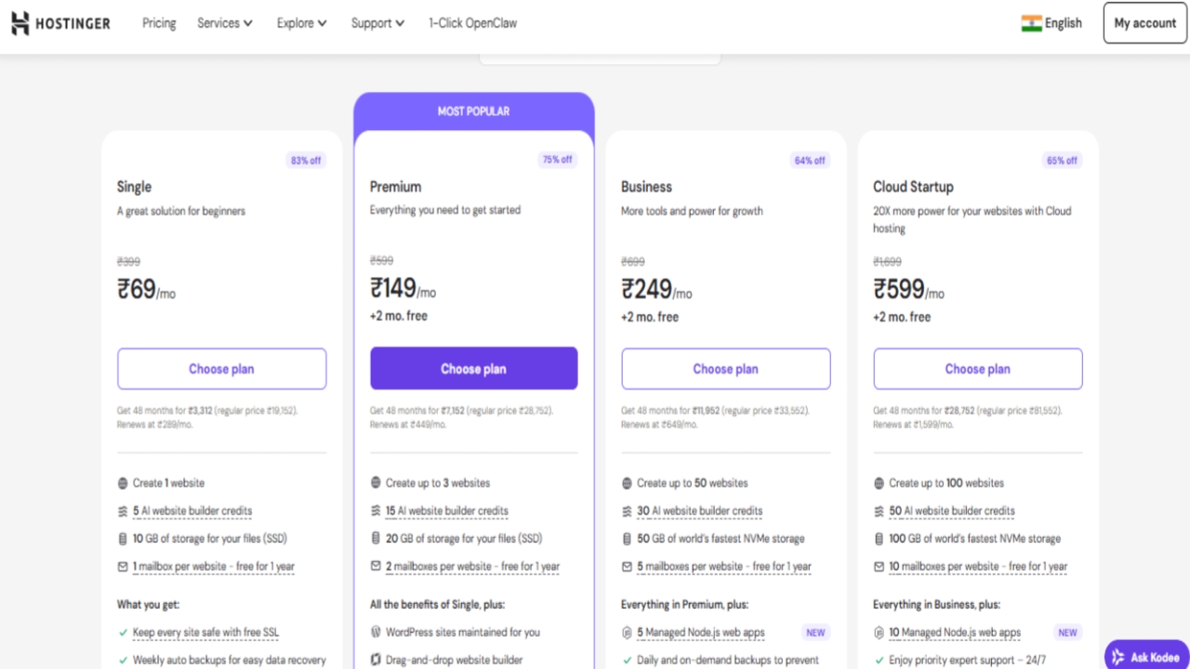1190x669 pixels.
Task: Open My account button
Action: [x=1144, y=23]
